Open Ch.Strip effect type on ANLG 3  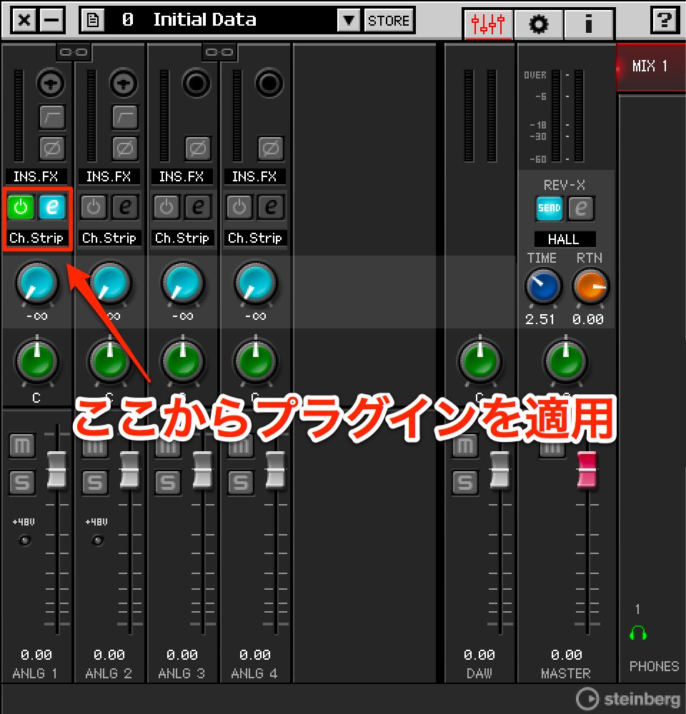[182, 238]
